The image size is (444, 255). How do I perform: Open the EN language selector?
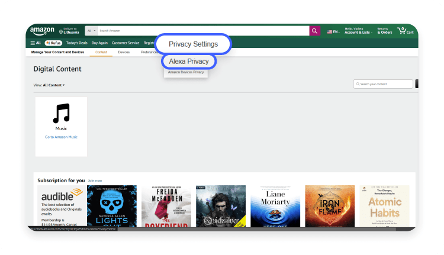click(333, 32)
